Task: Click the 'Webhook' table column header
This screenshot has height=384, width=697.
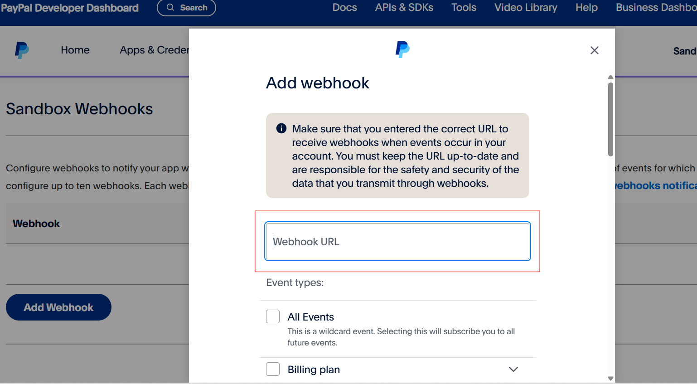Action: coord(36,224)
